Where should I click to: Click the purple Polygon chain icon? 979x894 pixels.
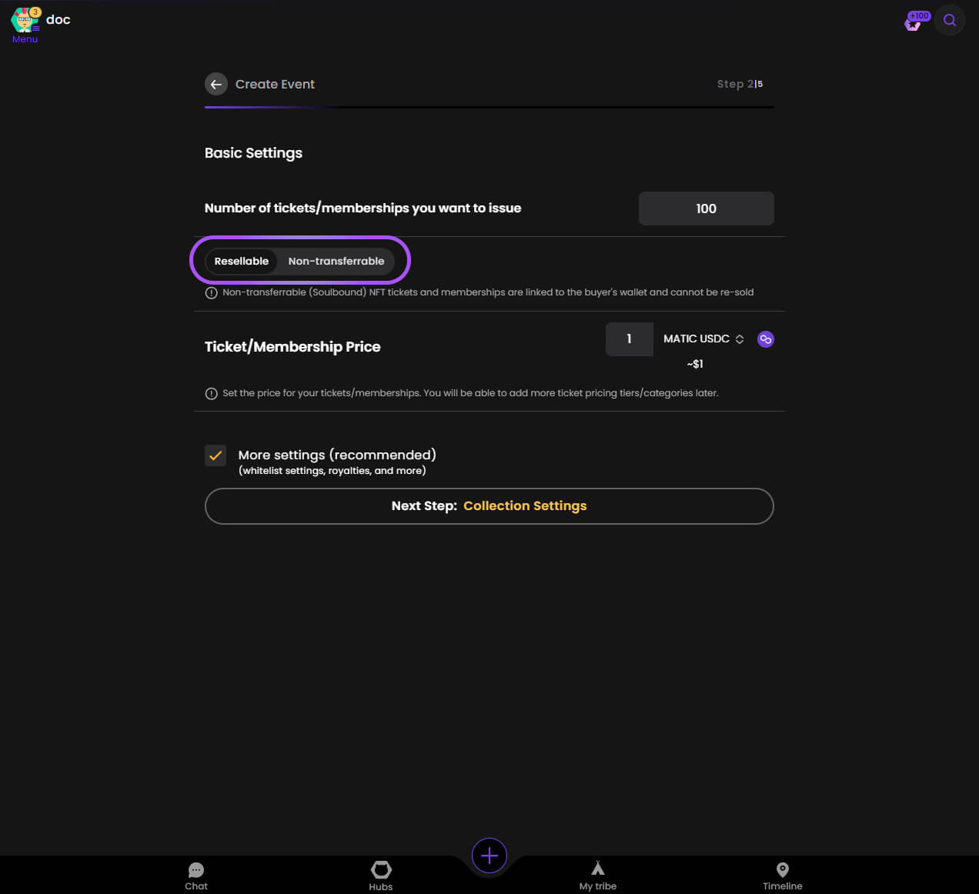coord(765,339)
